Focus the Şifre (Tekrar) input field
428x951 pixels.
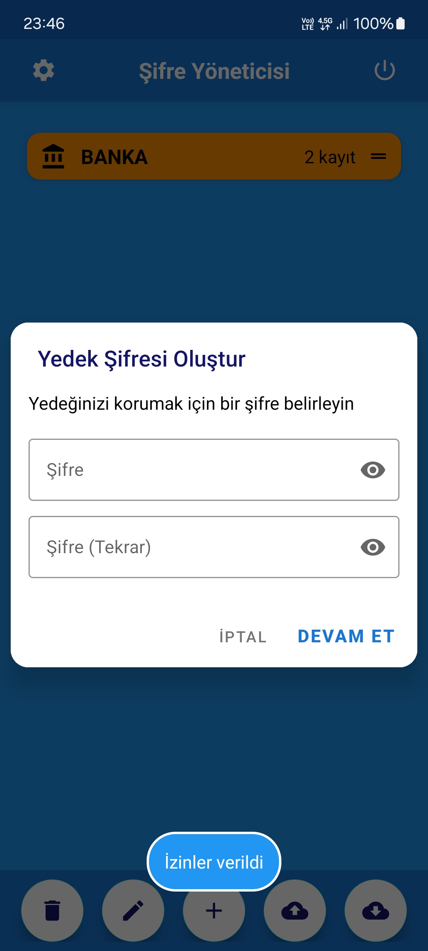(x=190, y=547)
